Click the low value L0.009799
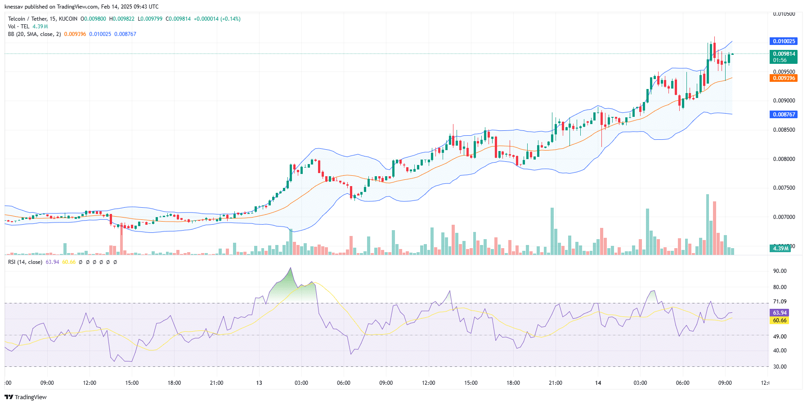Image resolution: width=807 pixels, height=405 pixels. point(150,19)
